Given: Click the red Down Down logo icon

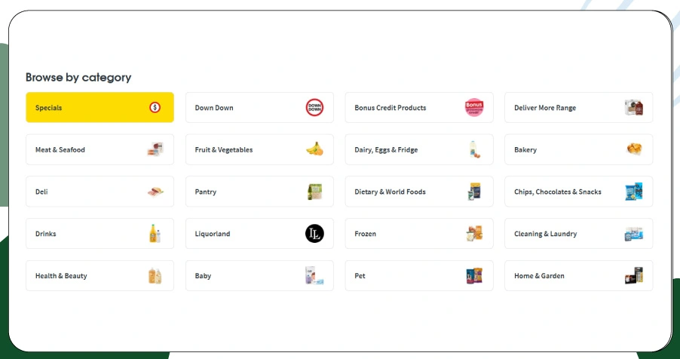Looking at the screenshot, I should tap(314, 108).
